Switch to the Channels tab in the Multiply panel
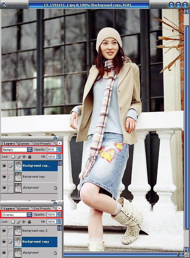The width and height of the screenshot is (190, 258). coord(23,144)
